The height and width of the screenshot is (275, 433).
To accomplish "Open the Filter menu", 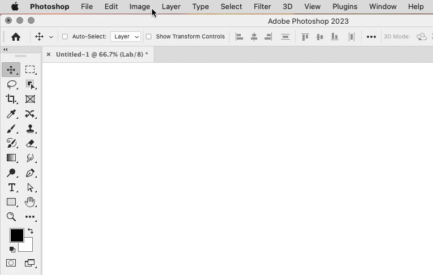I will (x=262, y=6).
